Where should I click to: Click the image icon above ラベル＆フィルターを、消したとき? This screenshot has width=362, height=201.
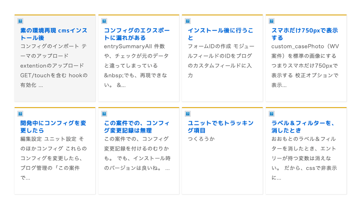point(272,114)
